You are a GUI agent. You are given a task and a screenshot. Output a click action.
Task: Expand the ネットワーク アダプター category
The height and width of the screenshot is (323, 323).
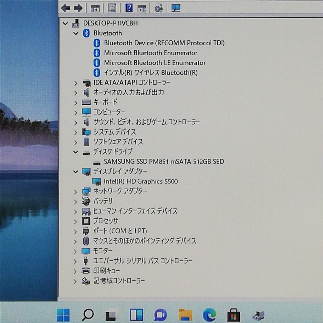click(76, 191)
